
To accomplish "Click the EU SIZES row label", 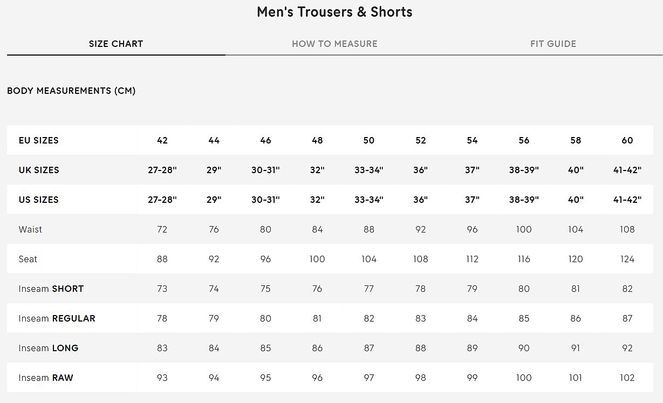I will pos(38,140).
